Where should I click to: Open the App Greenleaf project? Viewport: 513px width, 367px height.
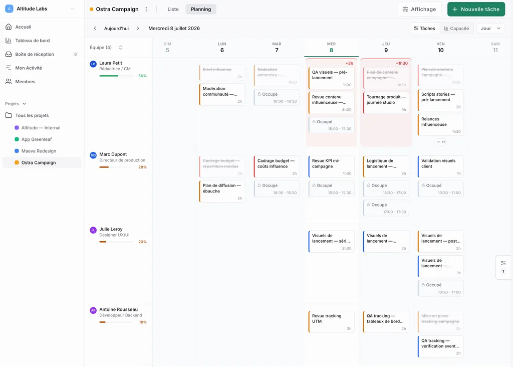[42, 139]
